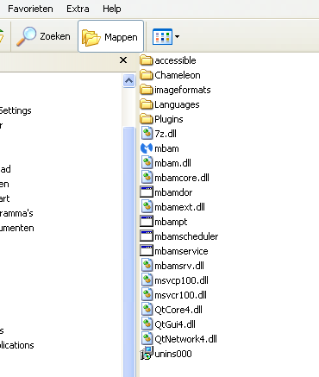Open the Favorieten menu
This screenshot has width=319, height=377.
pos(30,9)
